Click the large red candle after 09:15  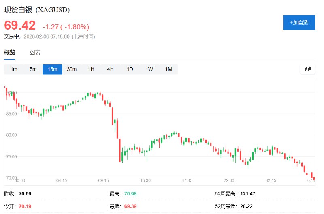point(120,149)
